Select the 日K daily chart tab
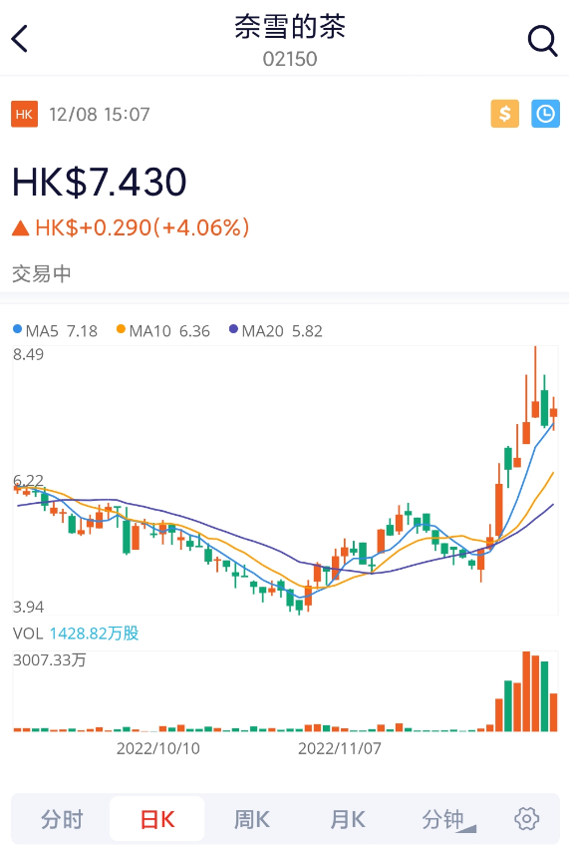 (x=157, y=819)
